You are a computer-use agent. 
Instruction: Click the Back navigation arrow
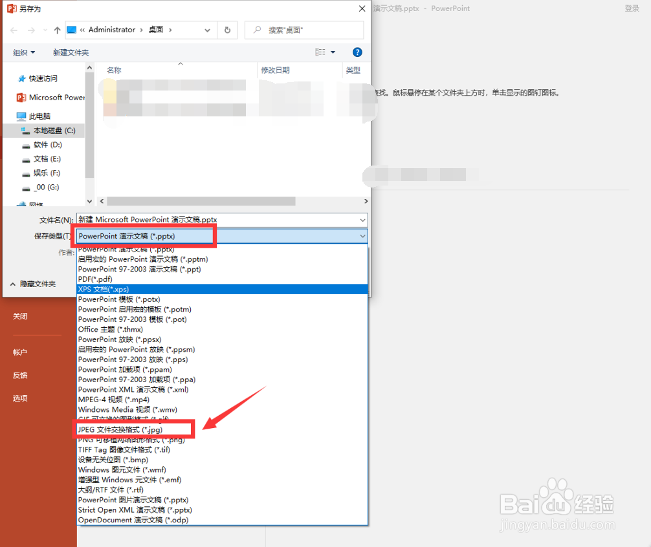(x=14, y=30)
